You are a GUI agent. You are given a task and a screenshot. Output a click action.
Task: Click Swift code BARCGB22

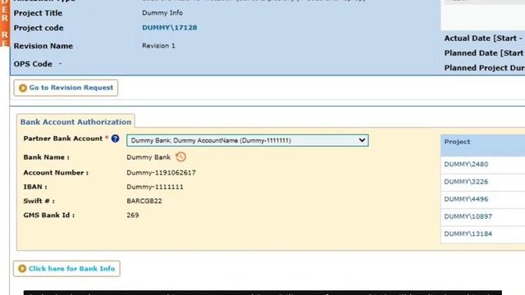(x=144, y=201)
